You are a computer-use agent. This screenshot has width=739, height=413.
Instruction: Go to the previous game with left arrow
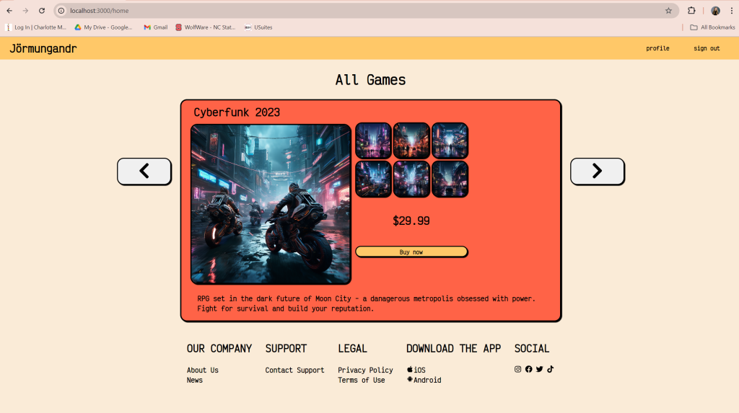tap(144, 171)
